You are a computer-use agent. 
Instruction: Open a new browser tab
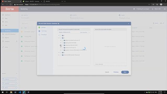(65, 1)
